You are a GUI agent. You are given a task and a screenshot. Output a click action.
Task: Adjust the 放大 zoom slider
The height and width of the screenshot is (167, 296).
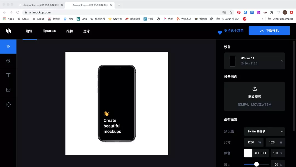256,164
